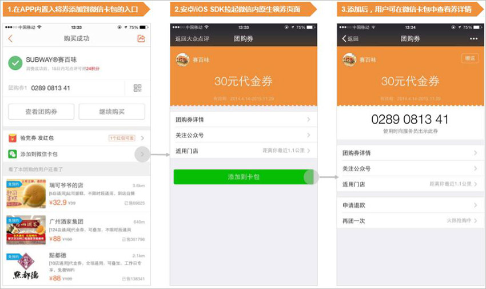Tap the 赠送 button on the coupon
The height and width of the screenshot is (289, 486).
(x=470, y=58)
